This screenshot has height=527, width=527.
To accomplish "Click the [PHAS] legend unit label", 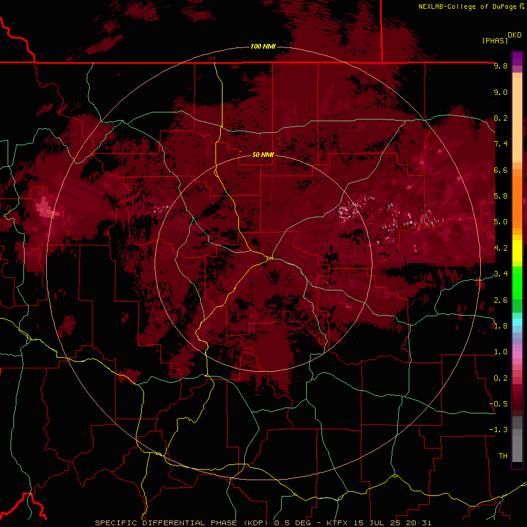I will (x=495, y=40).
